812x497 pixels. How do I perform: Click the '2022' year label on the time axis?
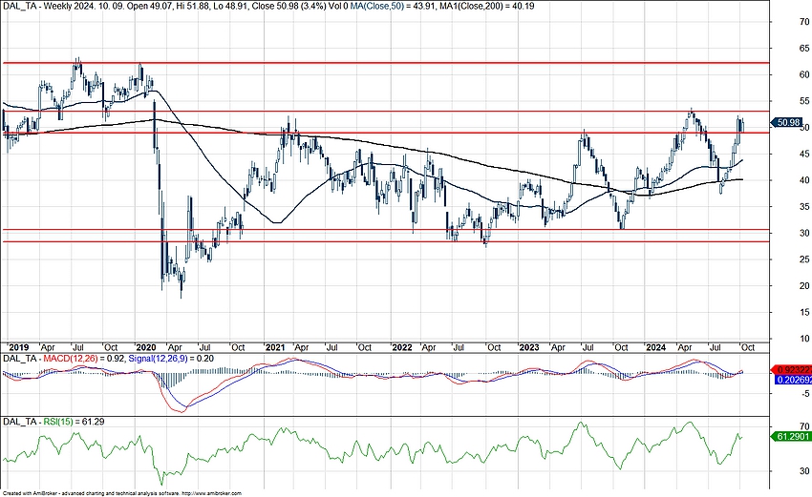pos(402,347)
